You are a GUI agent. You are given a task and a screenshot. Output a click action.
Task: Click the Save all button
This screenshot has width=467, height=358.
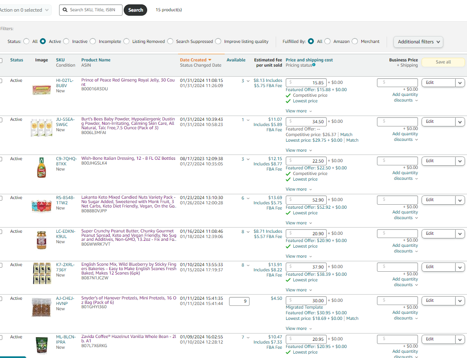[443, 62]
